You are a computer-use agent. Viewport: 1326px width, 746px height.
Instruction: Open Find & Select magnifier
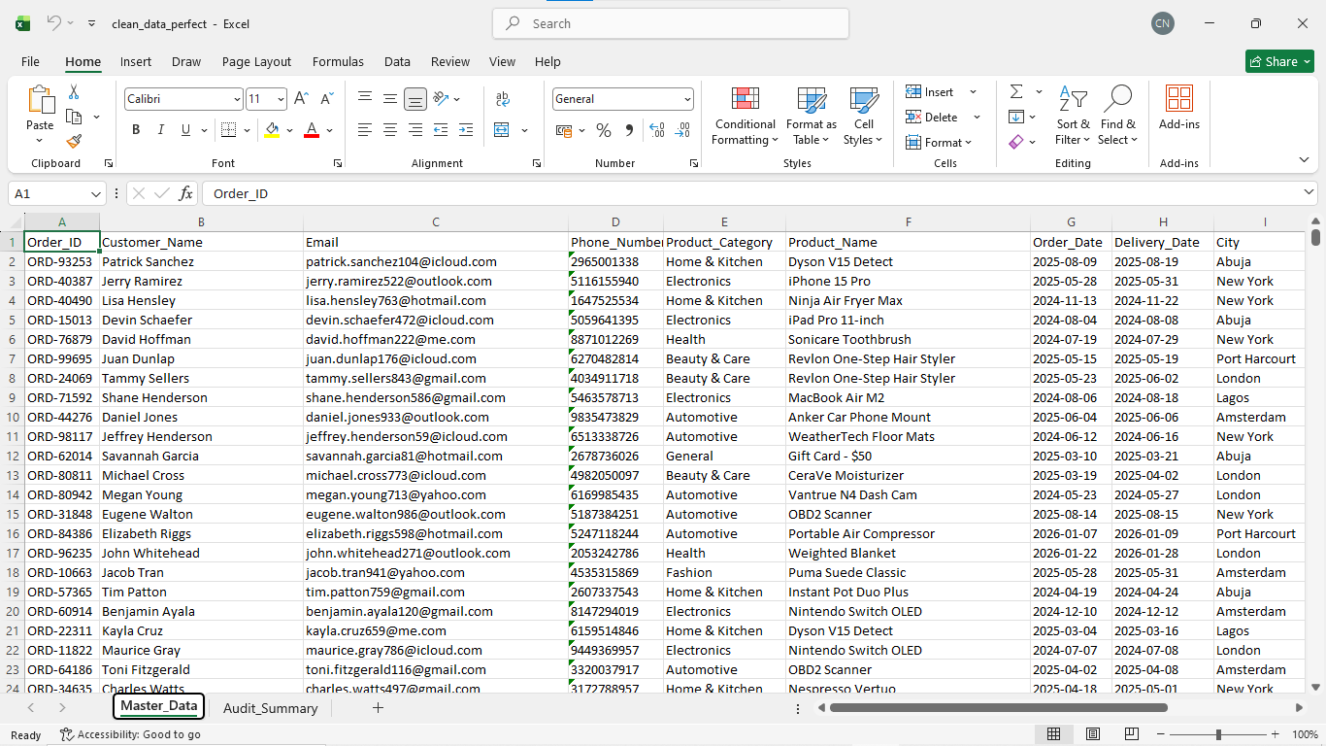tap(1118, 117)
